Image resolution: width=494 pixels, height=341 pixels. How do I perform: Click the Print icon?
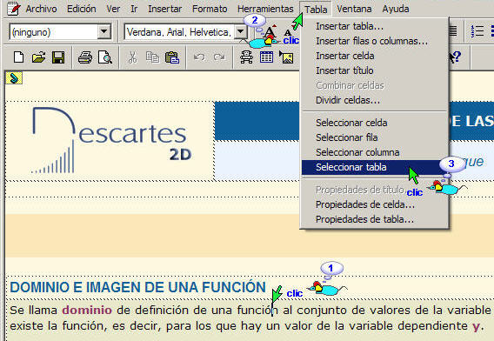click(85, 57)
